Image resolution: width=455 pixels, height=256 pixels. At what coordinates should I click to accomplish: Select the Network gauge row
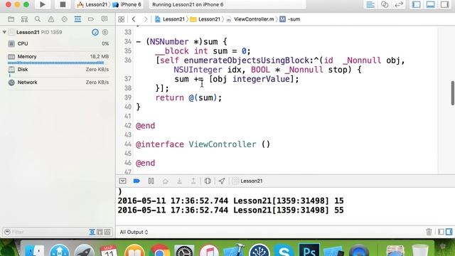[58, 82]
